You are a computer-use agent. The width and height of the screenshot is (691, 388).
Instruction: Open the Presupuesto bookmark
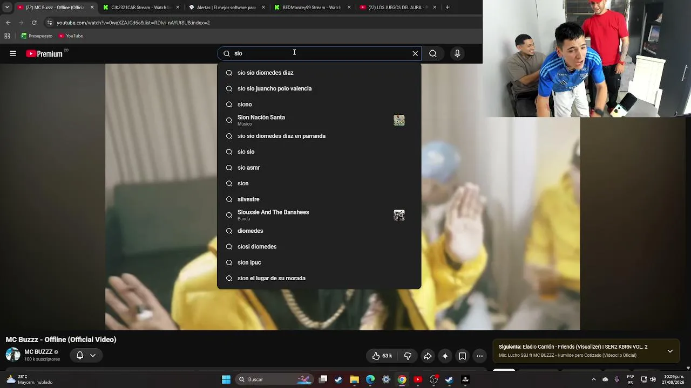pyautogui.click(x=37, y=36)
